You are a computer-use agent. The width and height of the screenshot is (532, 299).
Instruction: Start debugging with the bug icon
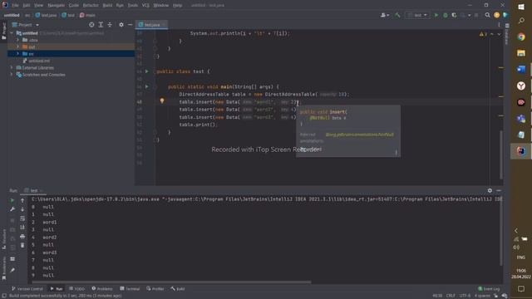pyautogui.click(x=446, y=15)
